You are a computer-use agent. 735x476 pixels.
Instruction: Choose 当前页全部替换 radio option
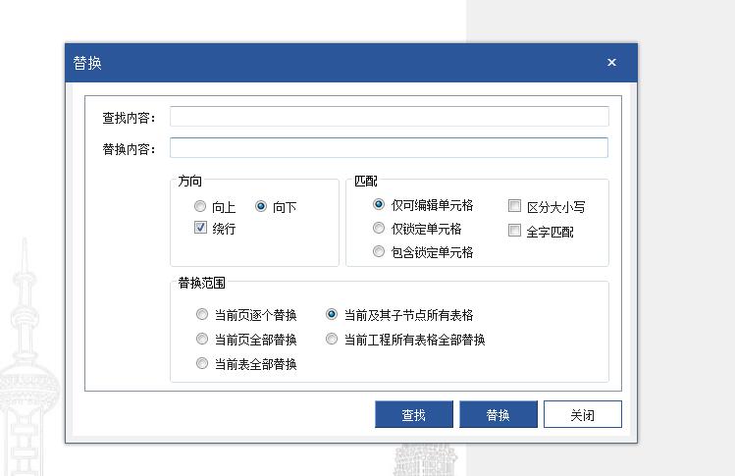[202, 340]
